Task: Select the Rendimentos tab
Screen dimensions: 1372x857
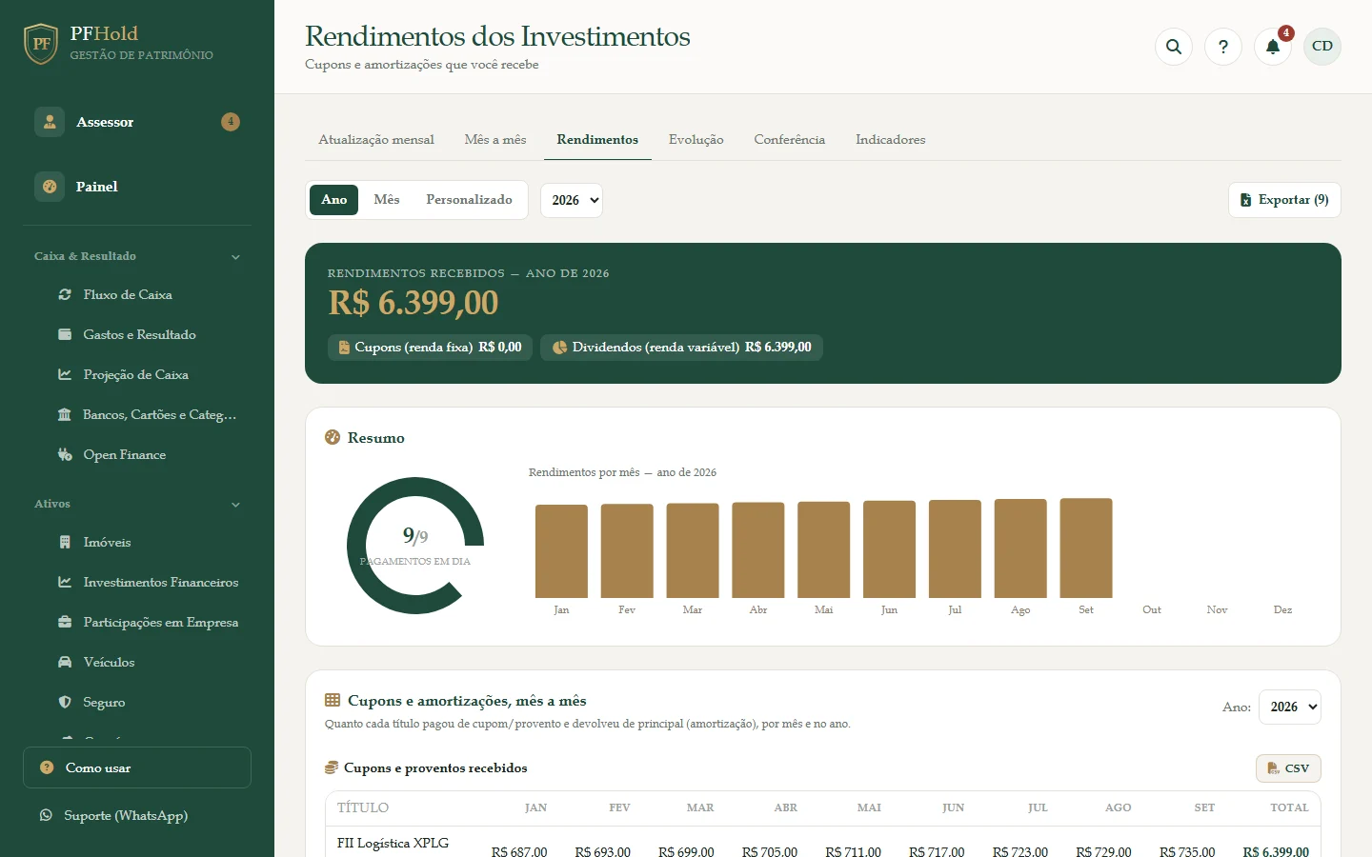Action: click(x=597, y=139)
